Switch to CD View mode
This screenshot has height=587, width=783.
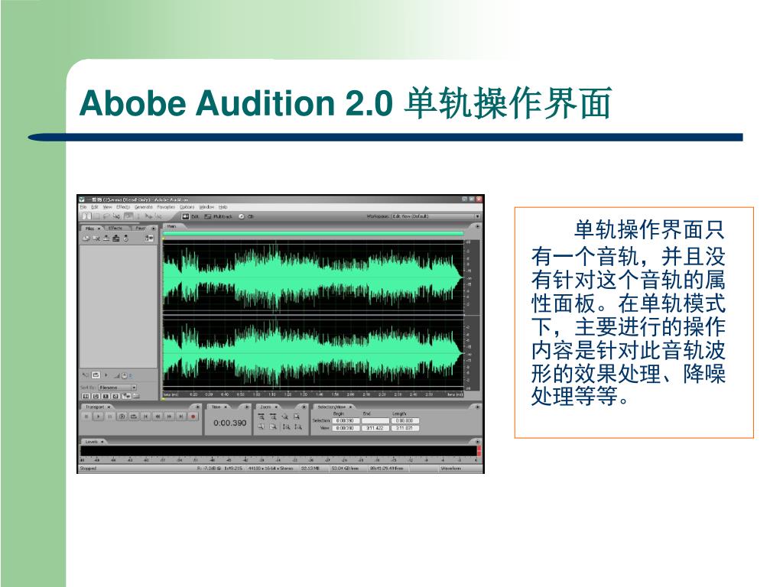[245, 216]
